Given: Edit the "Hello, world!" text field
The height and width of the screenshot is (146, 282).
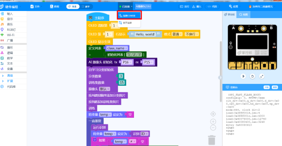Looking at the screenshot, I should click(x=145, y=34).
